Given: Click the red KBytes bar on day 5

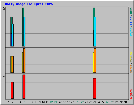Looking at the screenshot, I should tap(24, 87).
